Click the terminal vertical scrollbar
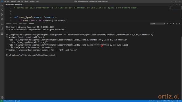The height and width of the screenshot is (102, 182). point(181,68)
